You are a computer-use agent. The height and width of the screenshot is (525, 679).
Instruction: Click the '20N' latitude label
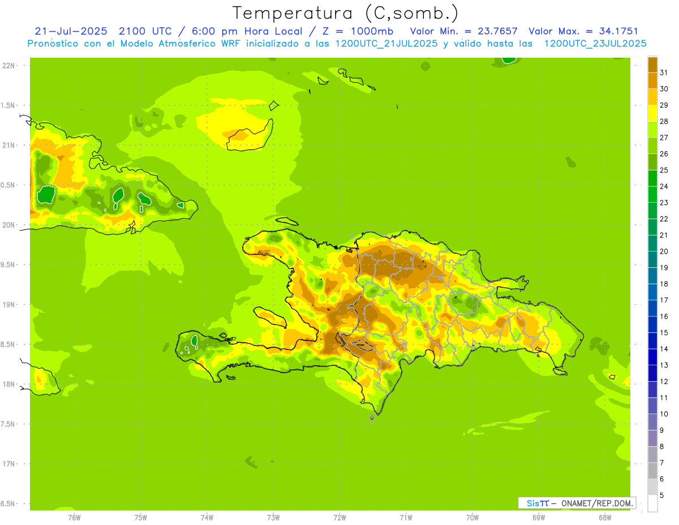(9, 225)
